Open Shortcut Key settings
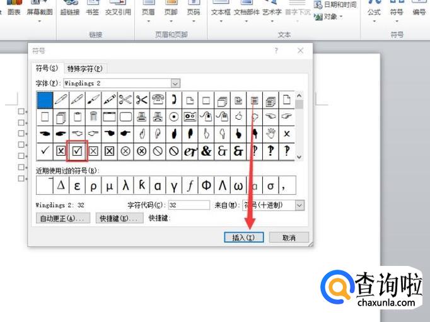This screenshot has width=430, height=322. pos(119,218)
